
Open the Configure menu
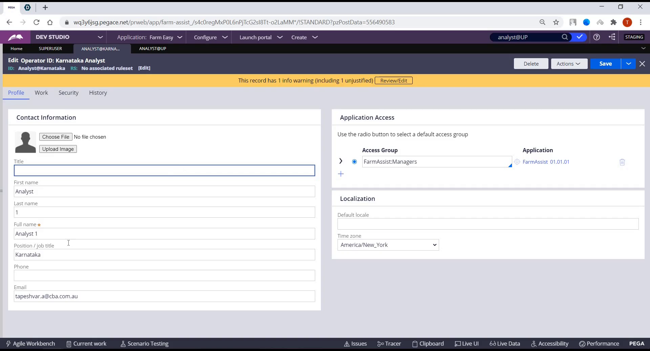(x=211, y=37)
